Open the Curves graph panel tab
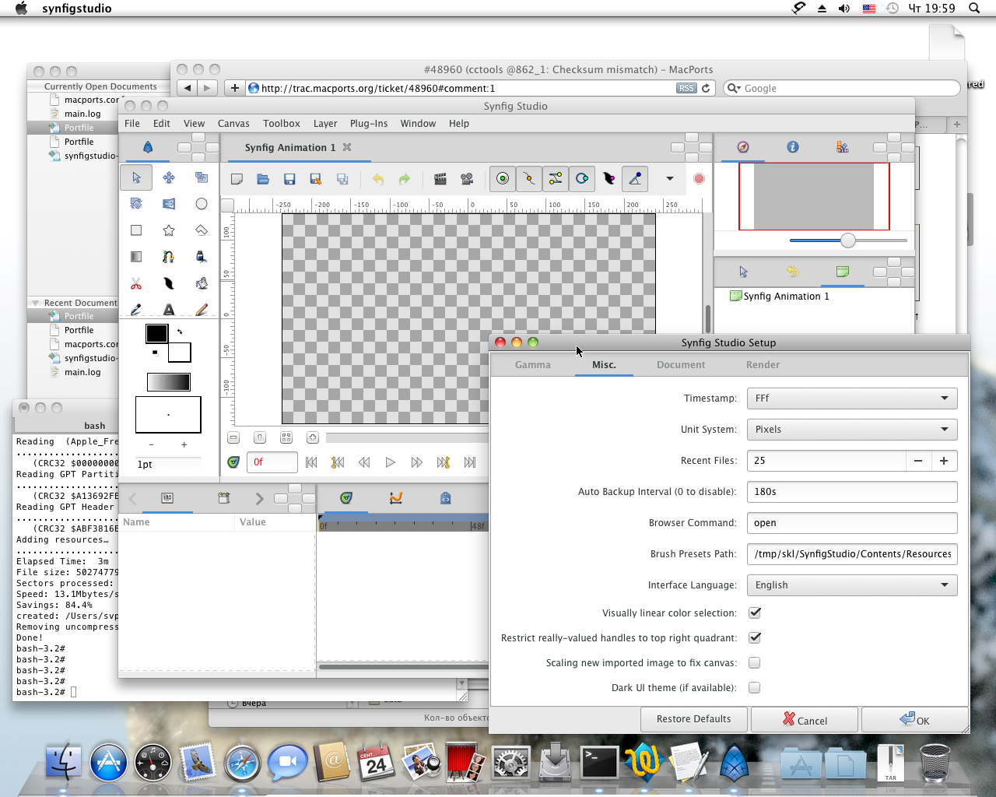Image resolution: width=996 pixels, height=797 pixels. 396,498
